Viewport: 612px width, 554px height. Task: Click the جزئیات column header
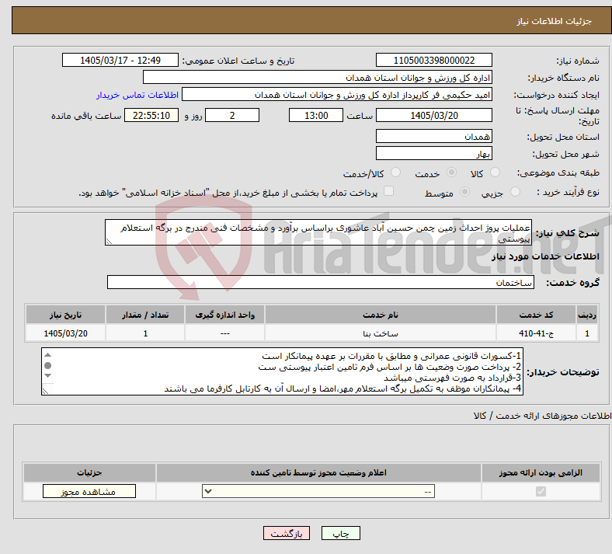click(89, 472)
